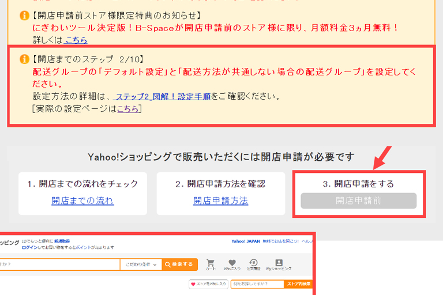Click the red 配送グループの「デフォルト設定」 instruction text
Screen dimensions: 443x295
[224, 78]
